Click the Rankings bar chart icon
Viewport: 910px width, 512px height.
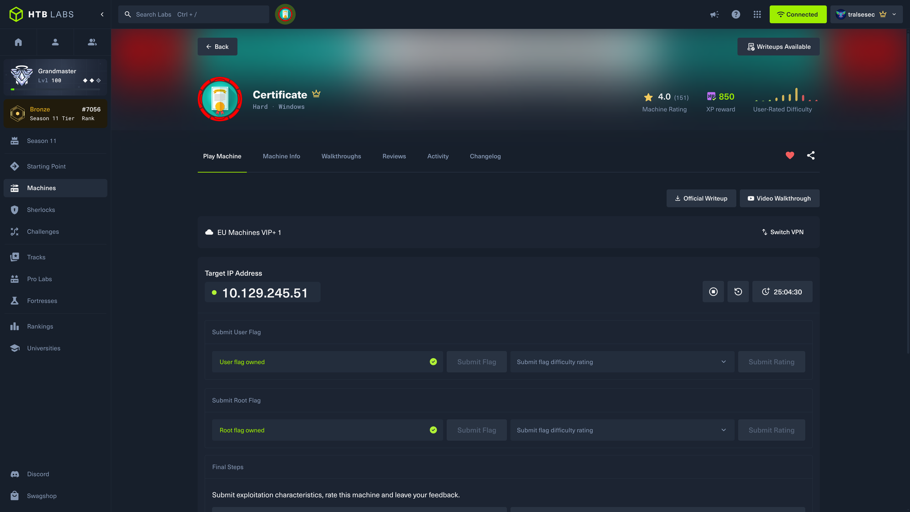click(15, 326)
